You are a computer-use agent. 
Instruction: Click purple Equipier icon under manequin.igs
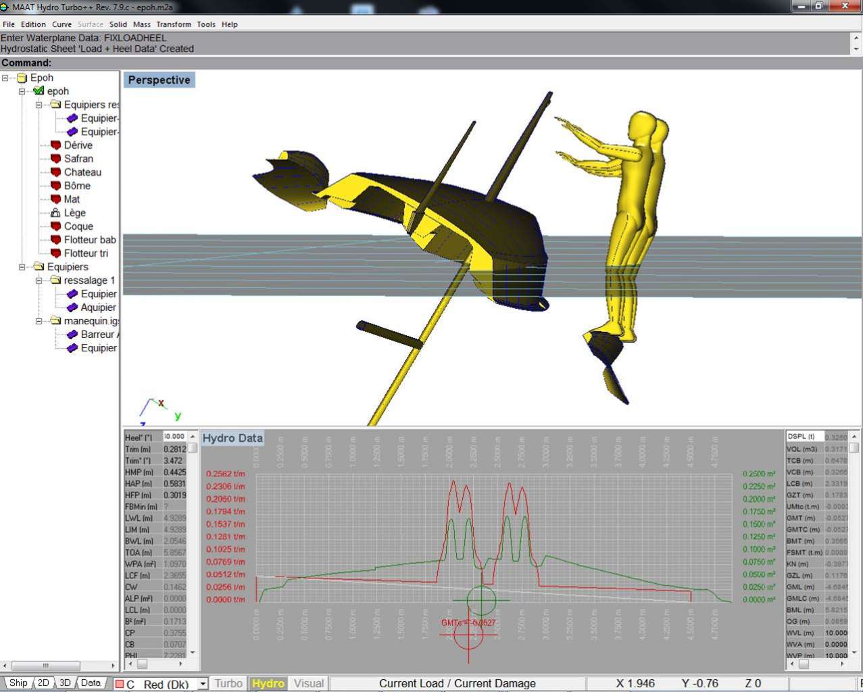pyautogui.click(x=72, y=348)
